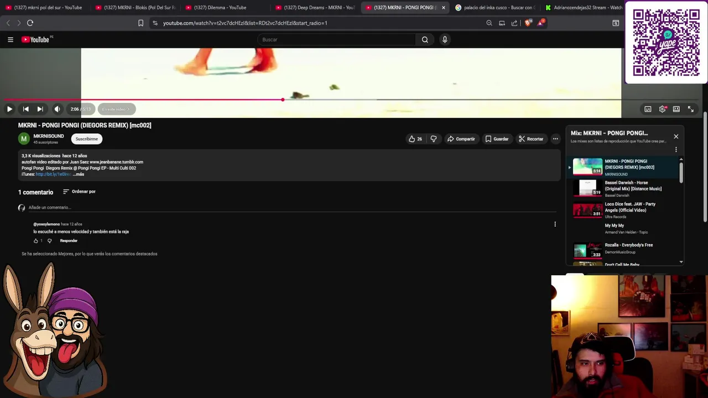708x398 pixels.
Task: Click the progress bar scrubber handle
Action: (283, 100)
